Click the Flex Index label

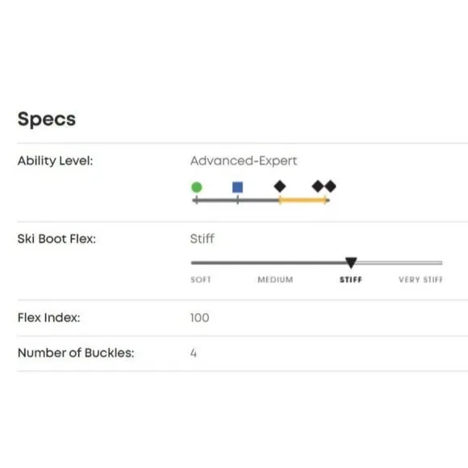click(49, 318)
